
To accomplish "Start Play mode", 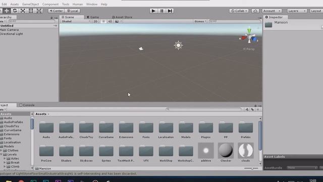I will click(153, 11).
